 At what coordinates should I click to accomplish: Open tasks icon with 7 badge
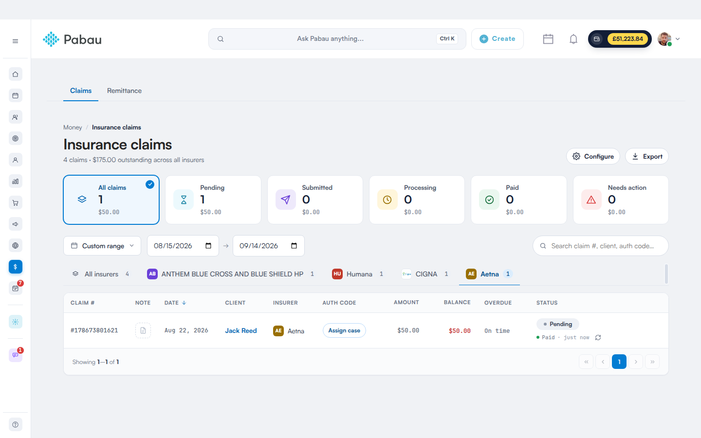pyautogui.click(x=16, y=288)
